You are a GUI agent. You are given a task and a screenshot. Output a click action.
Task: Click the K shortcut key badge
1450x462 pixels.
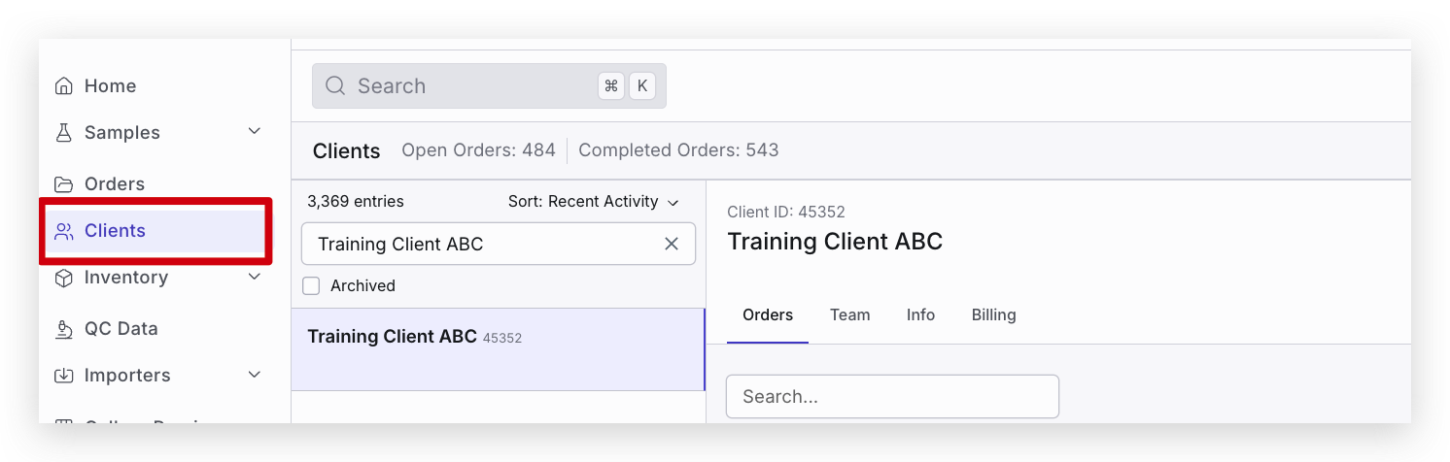(x=641, y=85)
